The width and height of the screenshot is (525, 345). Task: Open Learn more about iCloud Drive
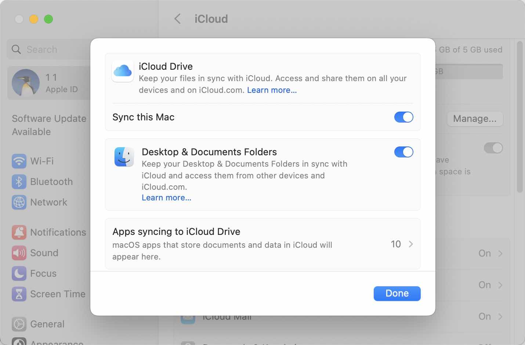272,90
